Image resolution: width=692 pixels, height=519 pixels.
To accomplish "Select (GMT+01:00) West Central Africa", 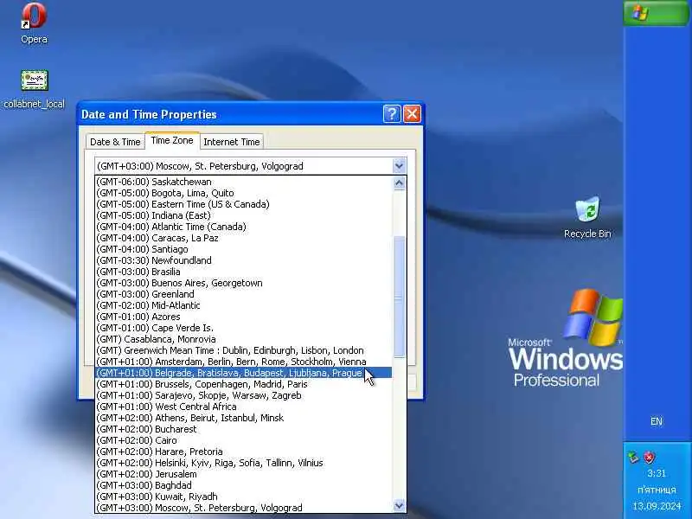I will coord(244,407).
